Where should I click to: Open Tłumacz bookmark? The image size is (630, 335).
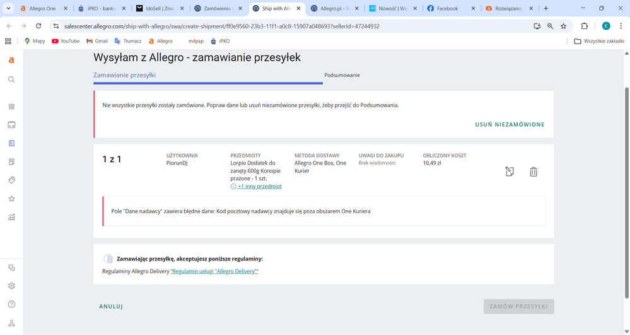pyautogui.click(x=128, y=41)
